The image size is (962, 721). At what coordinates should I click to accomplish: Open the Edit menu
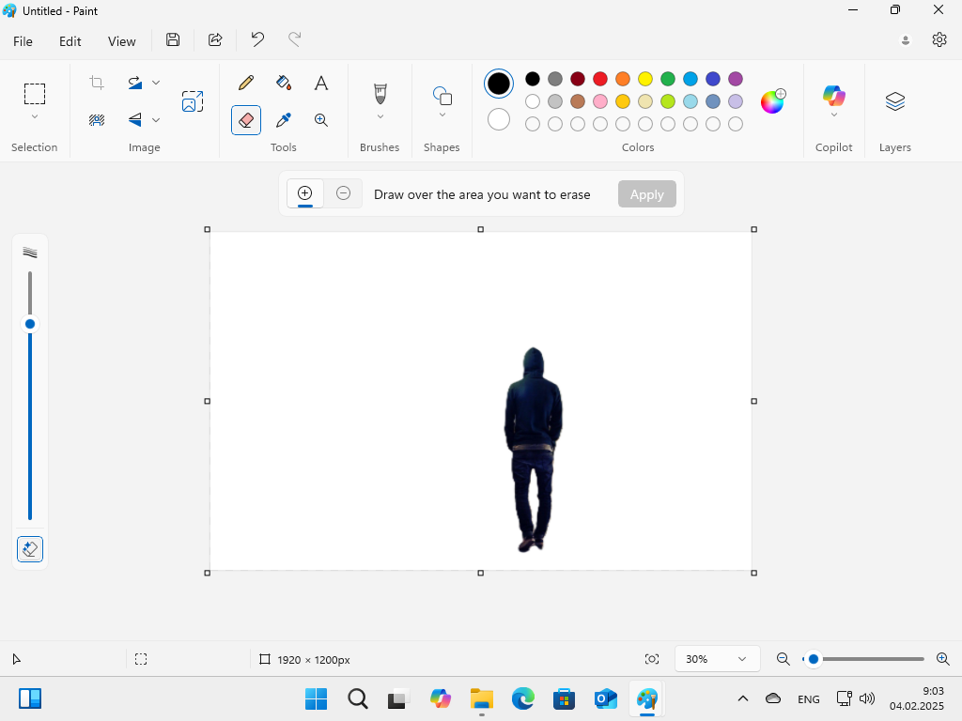(x=70, y=41)
